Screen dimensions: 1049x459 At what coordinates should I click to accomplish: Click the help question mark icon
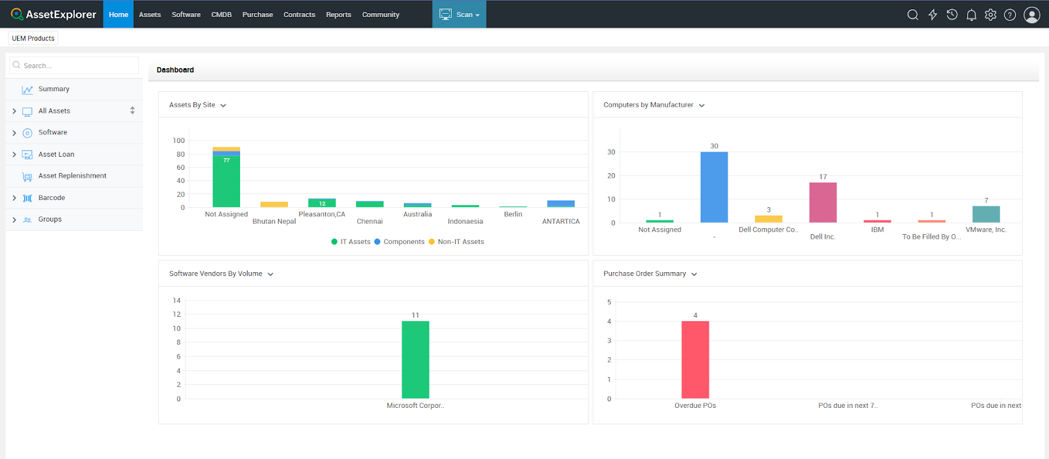[x=1010, y=14]
